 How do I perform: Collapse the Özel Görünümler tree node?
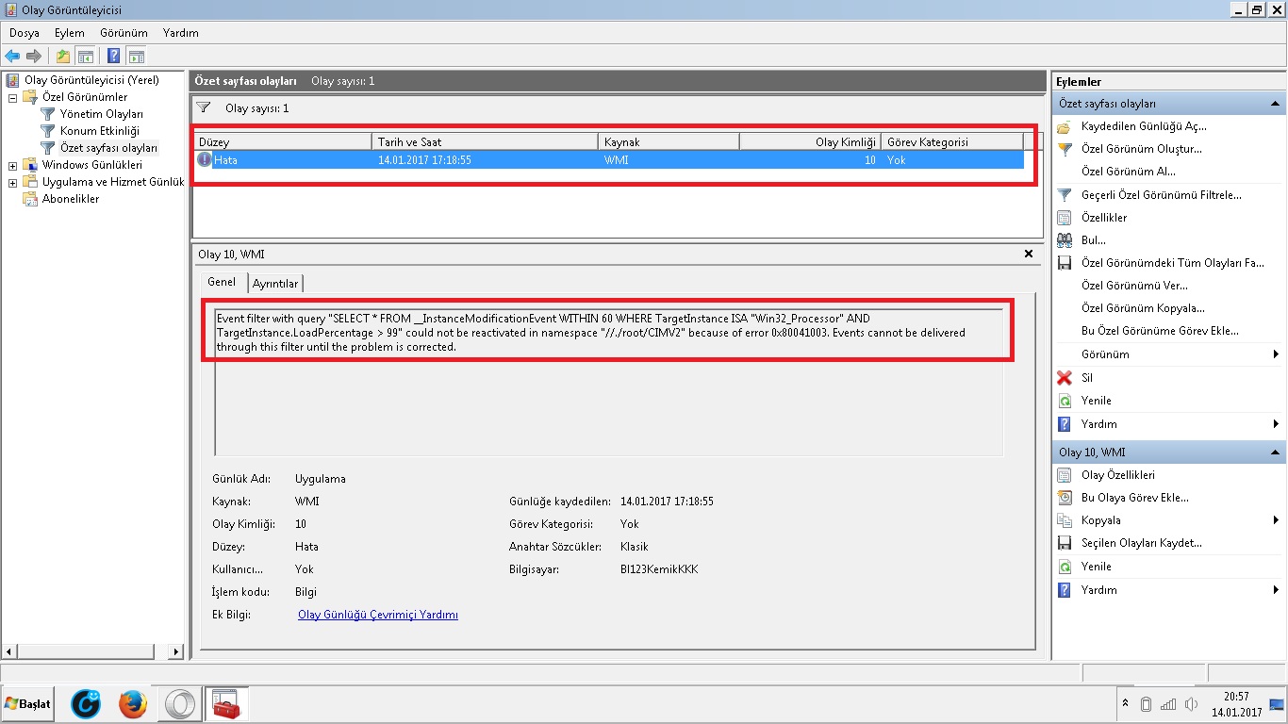click(13, 97)
